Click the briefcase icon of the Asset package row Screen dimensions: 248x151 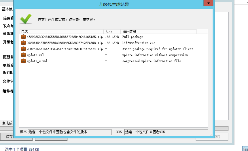[x=23, y=49]
